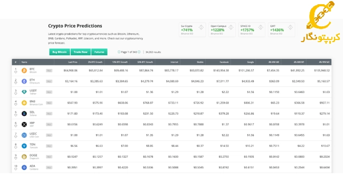Image resolution: width=343 pixels, height=192 pixels.
Task: Click the info icon before 'Page 1 of 343'
Action: (119, 52)
